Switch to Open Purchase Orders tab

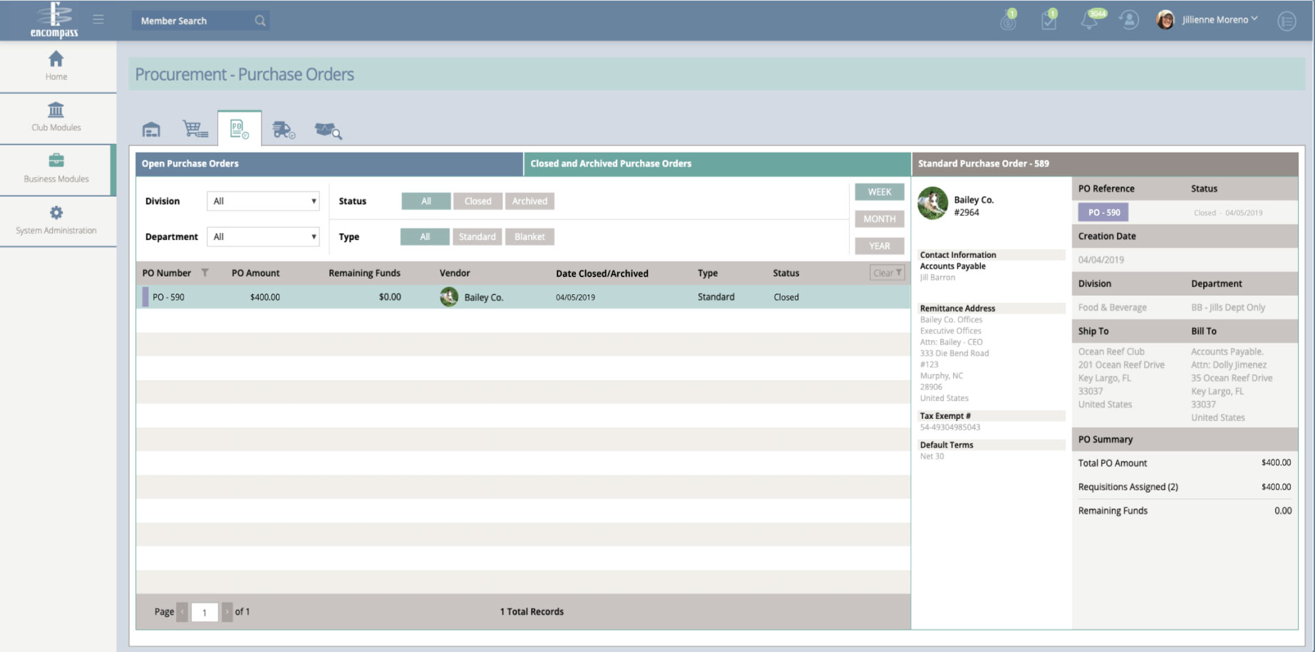[x=329, y=164]
